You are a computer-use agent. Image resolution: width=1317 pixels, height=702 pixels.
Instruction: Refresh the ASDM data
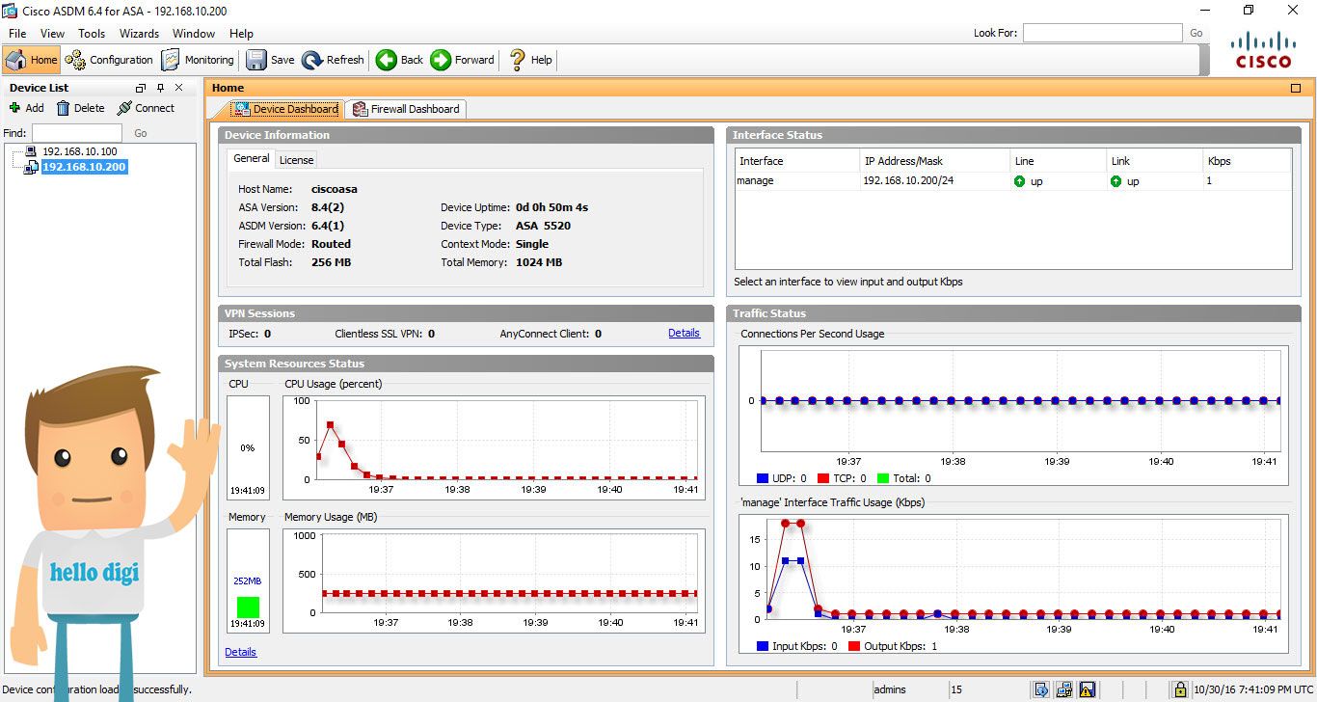point(334,60)
